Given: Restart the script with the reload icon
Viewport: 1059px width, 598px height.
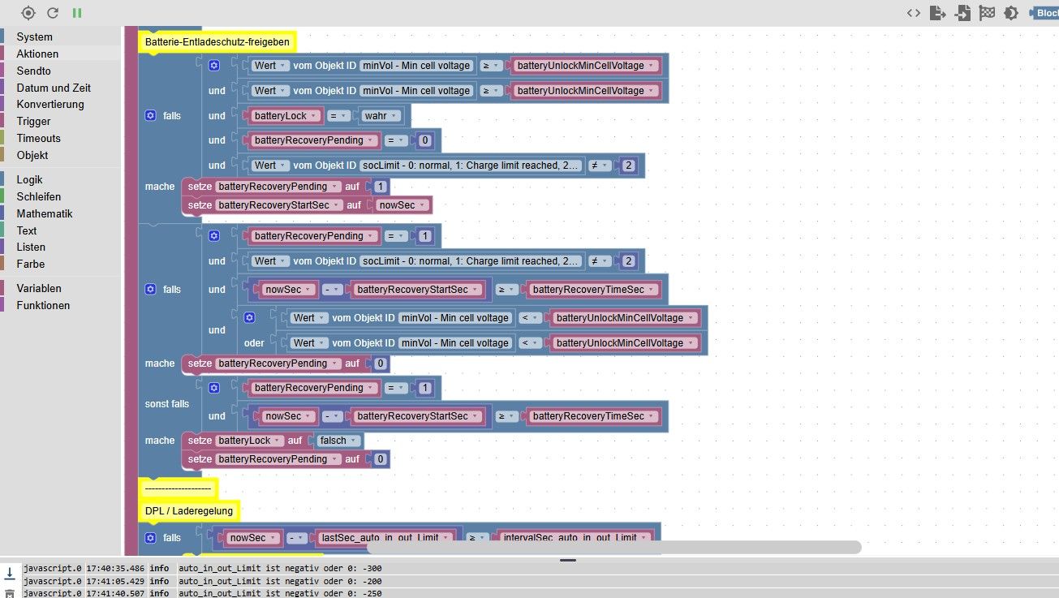Looking at the screenshot, I should click(53, 13).
